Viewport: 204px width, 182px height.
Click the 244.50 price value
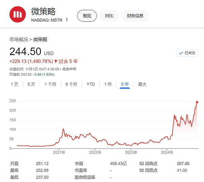tap(26, 51)
